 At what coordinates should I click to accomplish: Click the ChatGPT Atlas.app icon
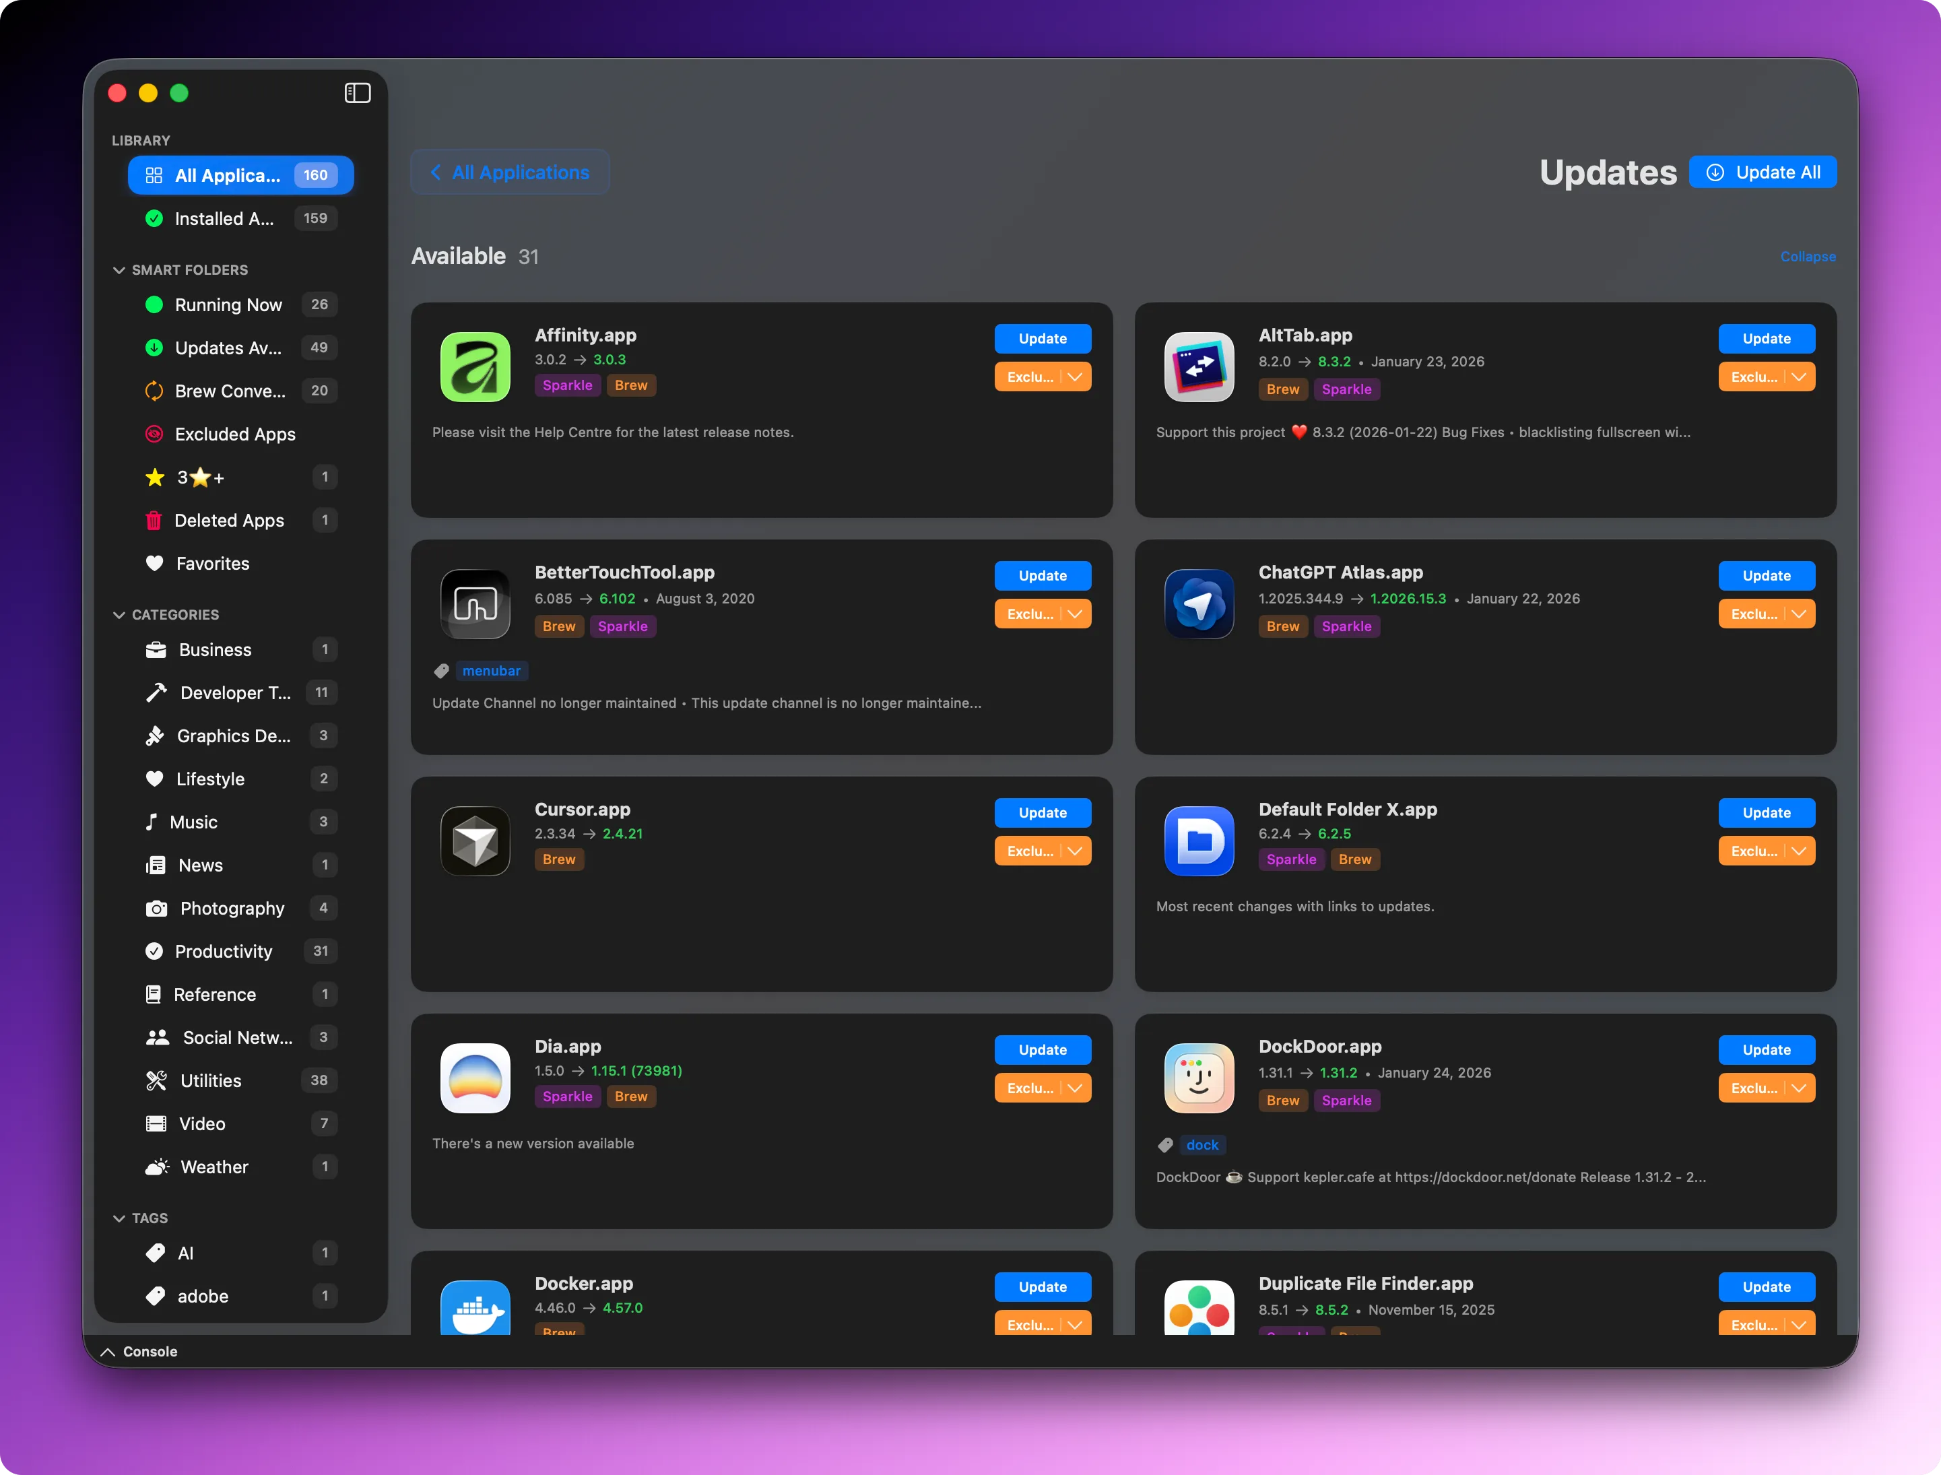pyautogui.click(x=1198, y=604)
